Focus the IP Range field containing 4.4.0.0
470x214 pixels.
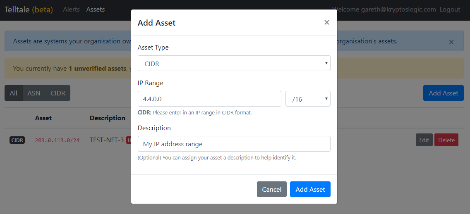click(x=209, y=99)
